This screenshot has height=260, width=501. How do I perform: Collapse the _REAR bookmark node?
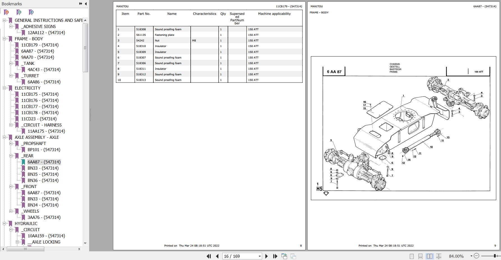[x=11, y=156]
